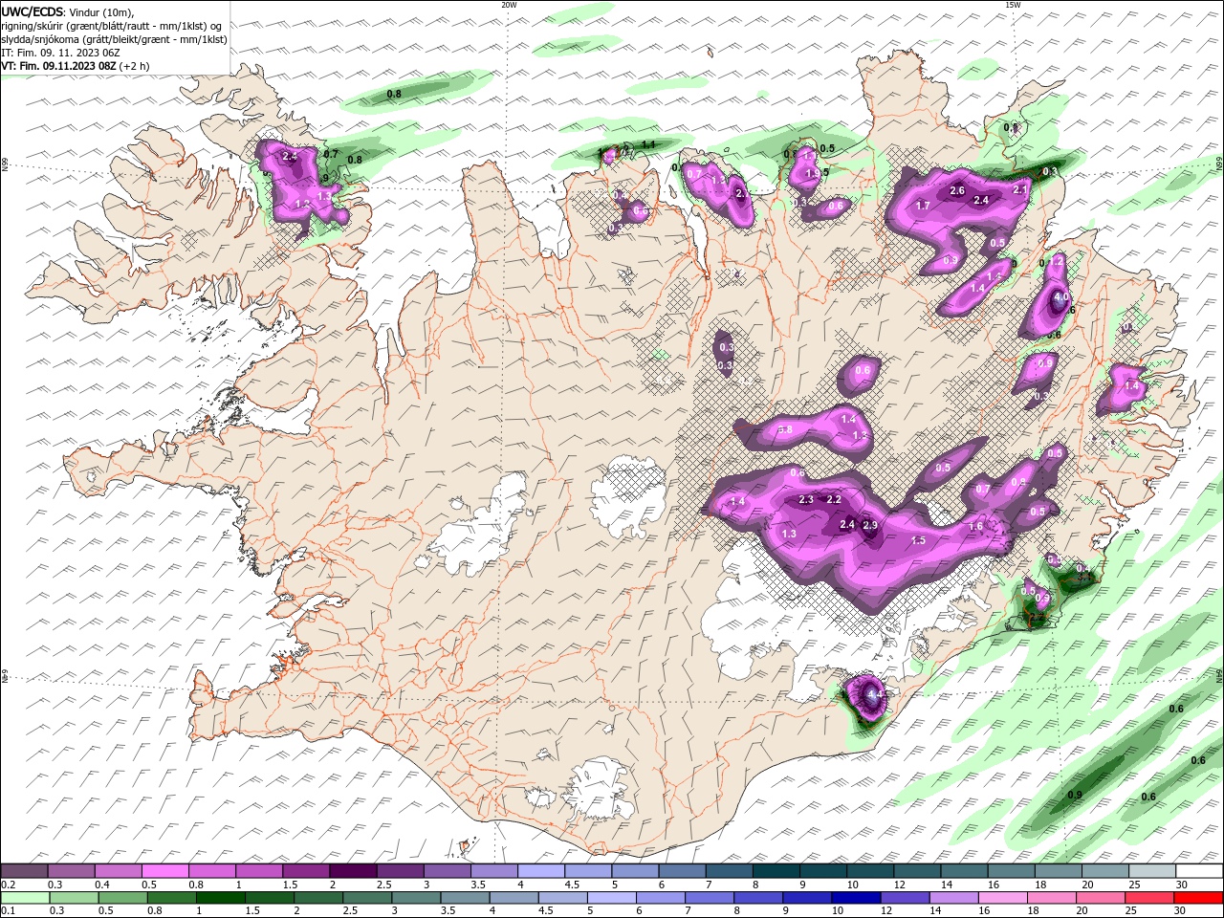Click the '0.1' legend label
Screen dimensions: 1224x918
9,910
